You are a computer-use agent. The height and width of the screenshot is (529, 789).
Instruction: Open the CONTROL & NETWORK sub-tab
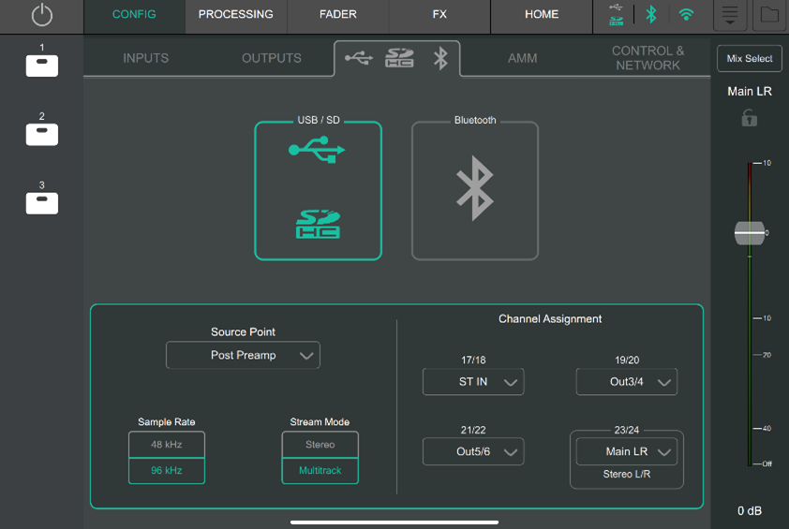(x=648, y=58)
